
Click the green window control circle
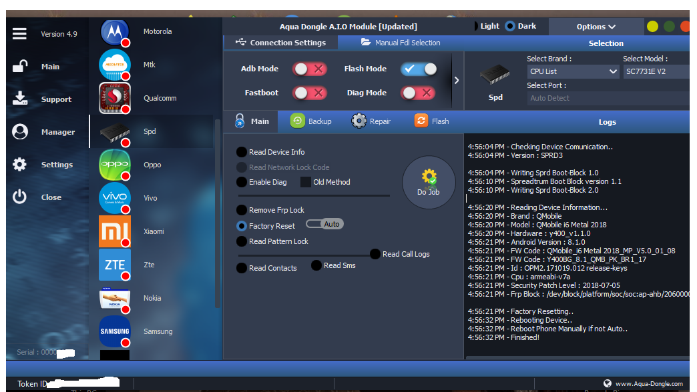[x=669, y=27]
